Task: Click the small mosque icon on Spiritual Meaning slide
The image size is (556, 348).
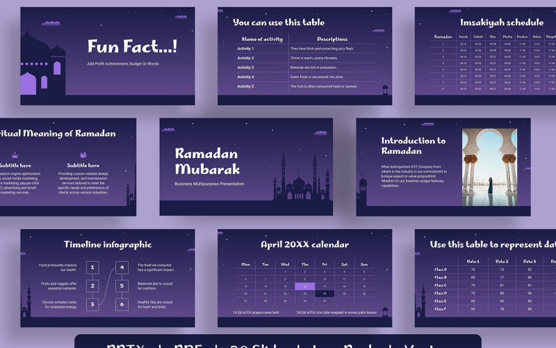Action: [15, 155]
